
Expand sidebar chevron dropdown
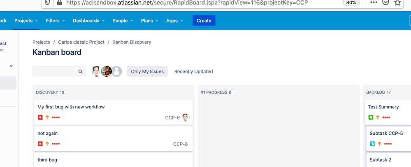11,66
